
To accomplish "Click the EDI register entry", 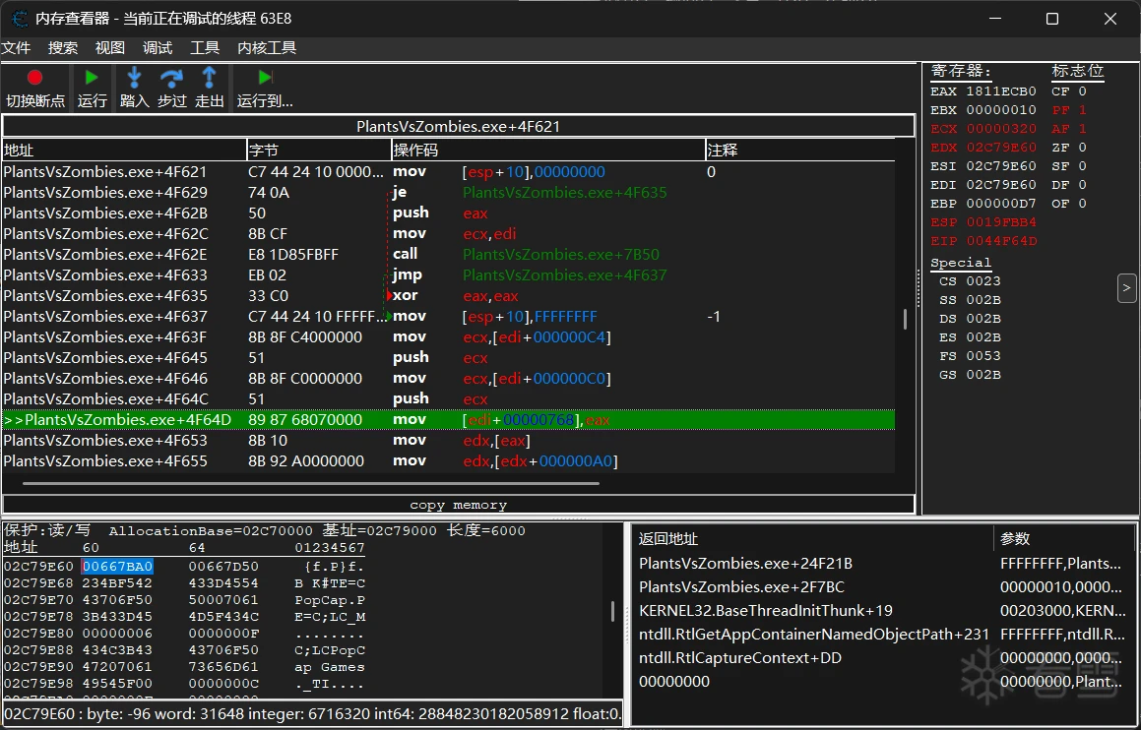I will point(983,185).
